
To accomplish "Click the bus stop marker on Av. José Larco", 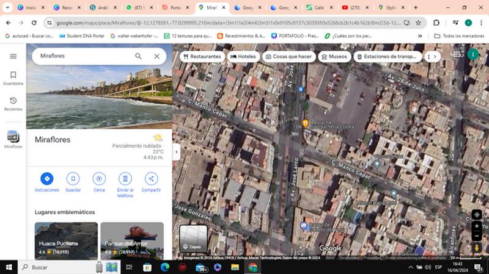I will coord(301,89).
